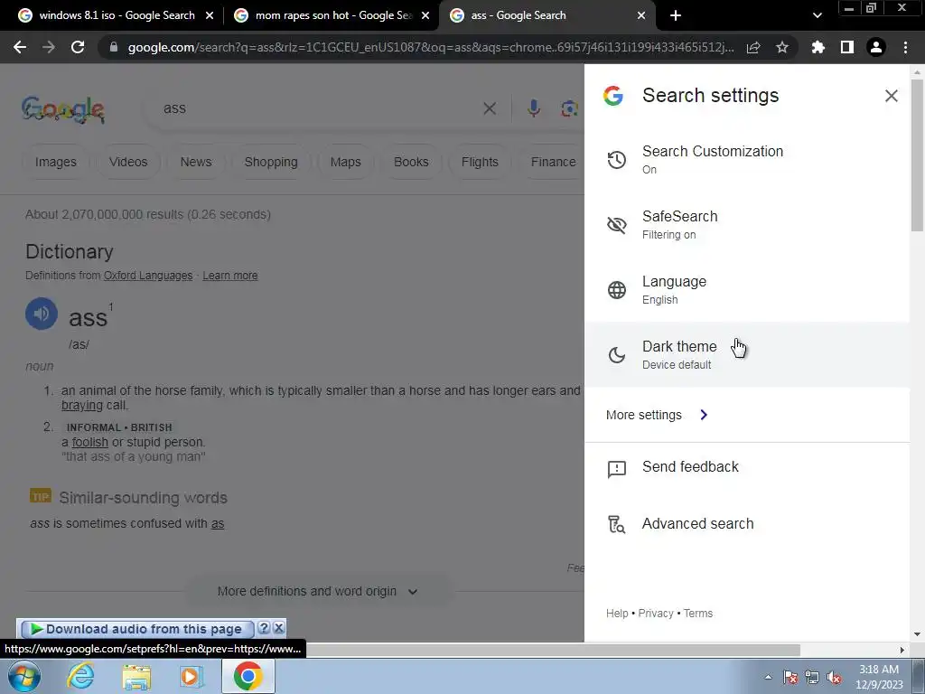The height and width of the screenshot is (694, 925).
Task: Open Advanced search
Action: click(x=747, y=523)
